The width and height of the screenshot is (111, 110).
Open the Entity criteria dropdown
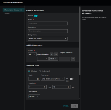(48, 39)
